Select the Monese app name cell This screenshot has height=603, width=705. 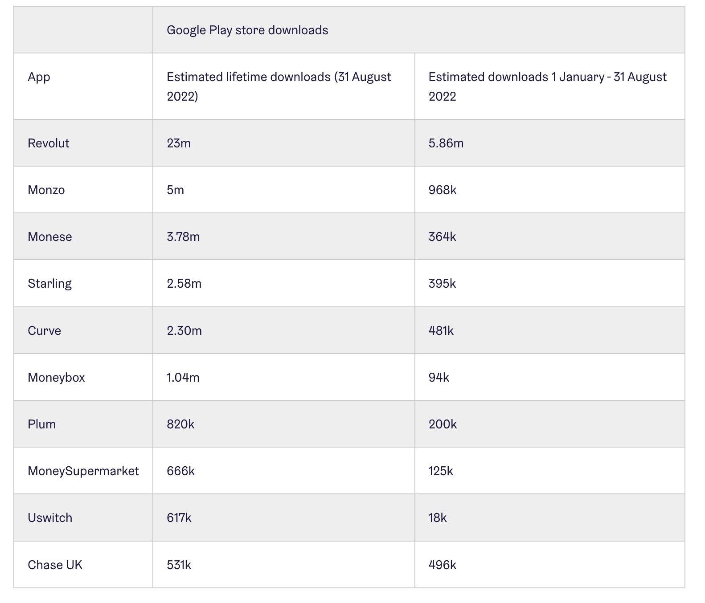[x=83, y=236]
